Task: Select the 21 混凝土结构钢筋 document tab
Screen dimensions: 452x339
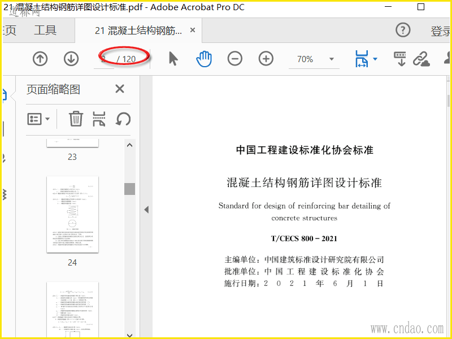Action: click(138, 31)
